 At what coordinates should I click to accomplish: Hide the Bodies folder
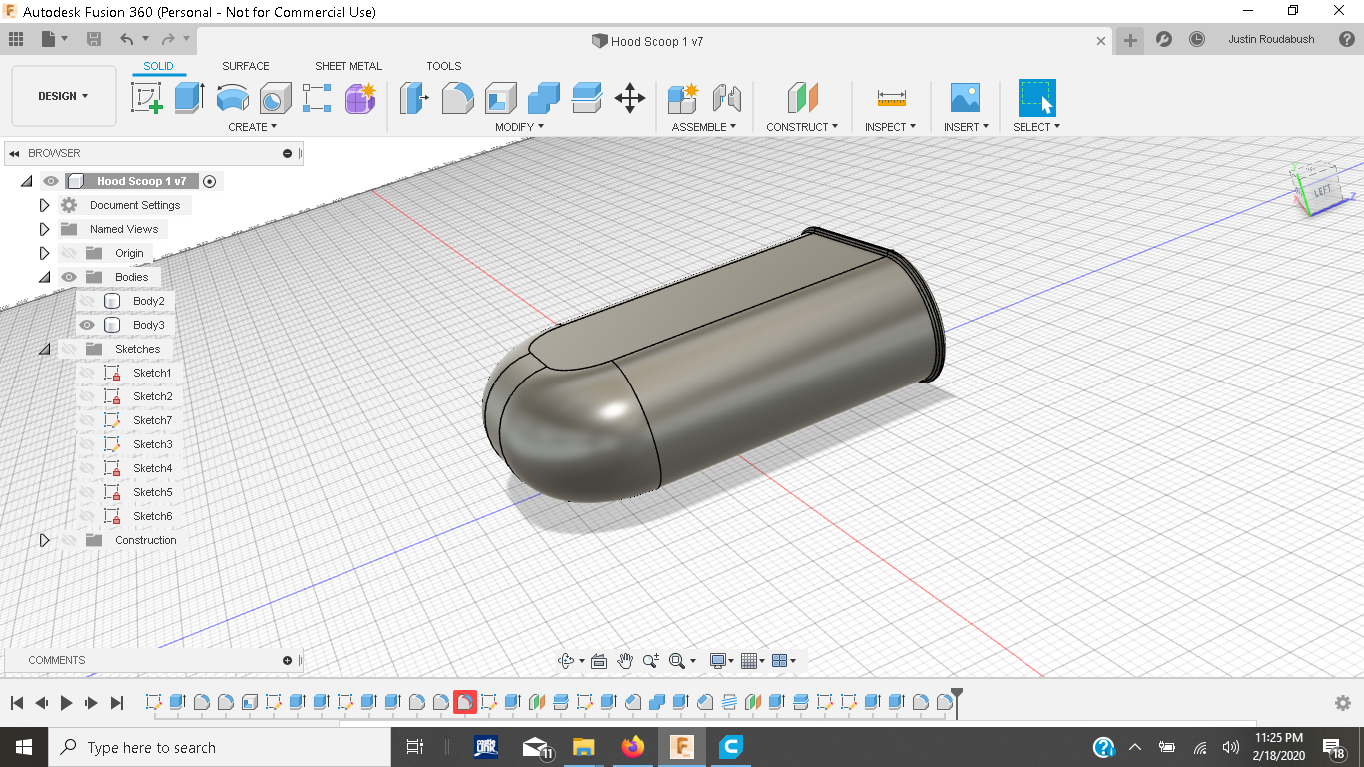point(69,277)
